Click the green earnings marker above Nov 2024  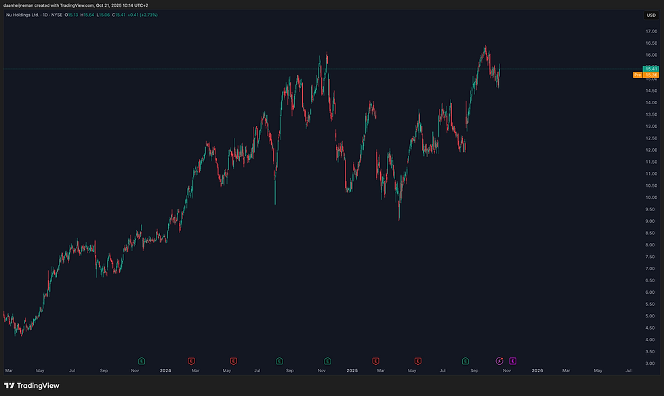[327, 361]
